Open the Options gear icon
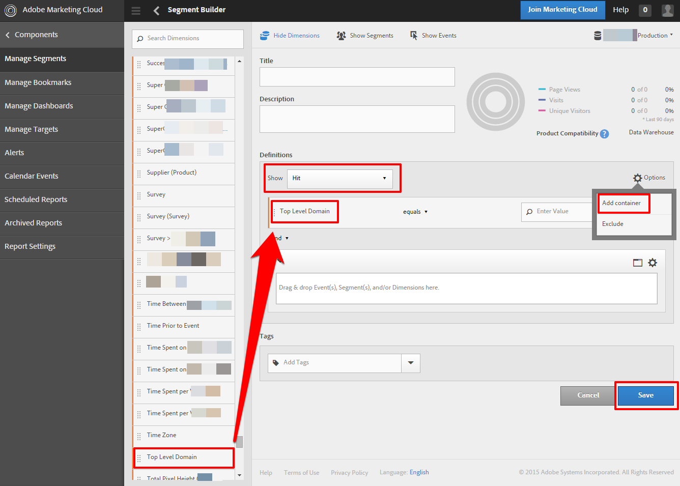 click(x=637, y=178)
